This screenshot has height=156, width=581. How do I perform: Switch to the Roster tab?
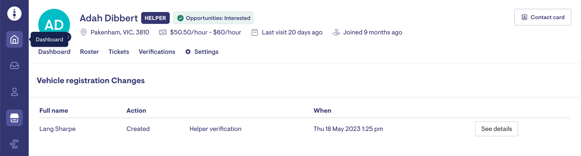click(x=89, y=52)
